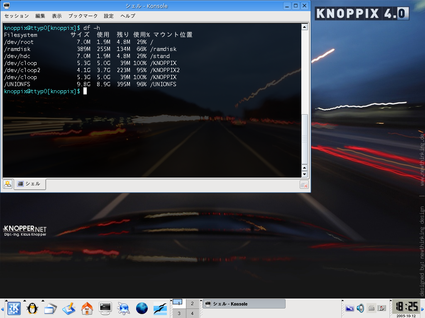Image resolution: width=425 pixels, height=318 pixels.
Task: Click the Konsole scrollbar thumb
Action: point(305,139)
